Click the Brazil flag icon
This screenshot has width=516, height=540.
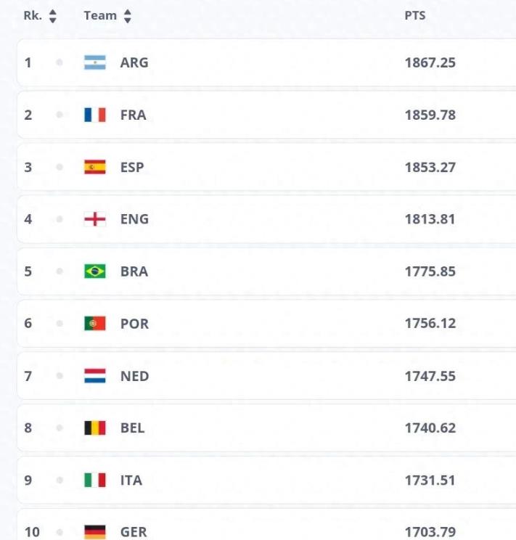coord(95,271)
